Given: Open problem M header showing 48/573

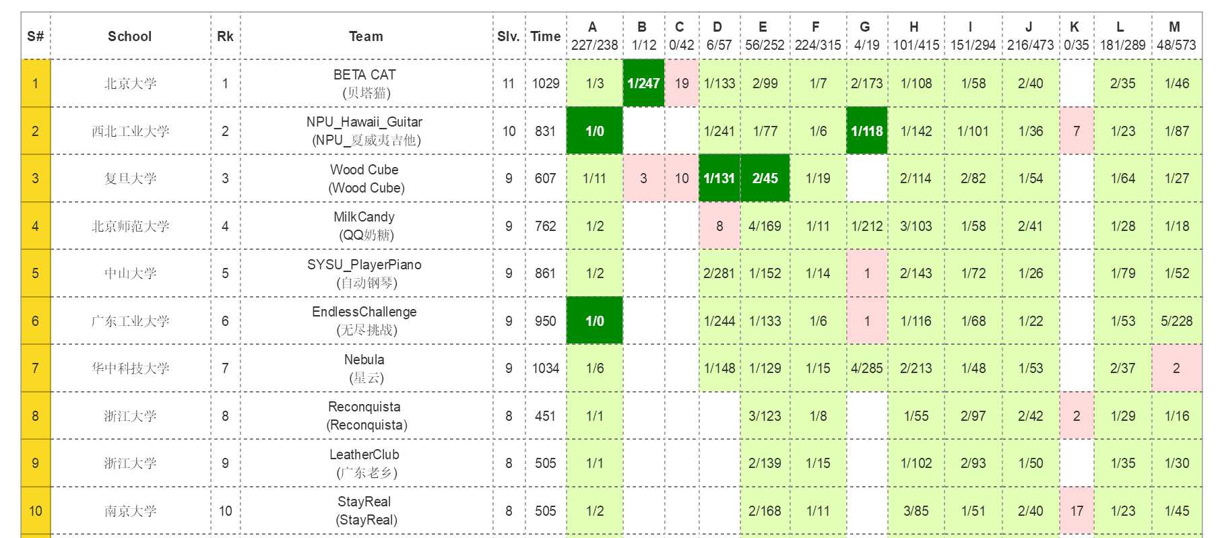Looking at the screenshot, I should pos(1176,36).
